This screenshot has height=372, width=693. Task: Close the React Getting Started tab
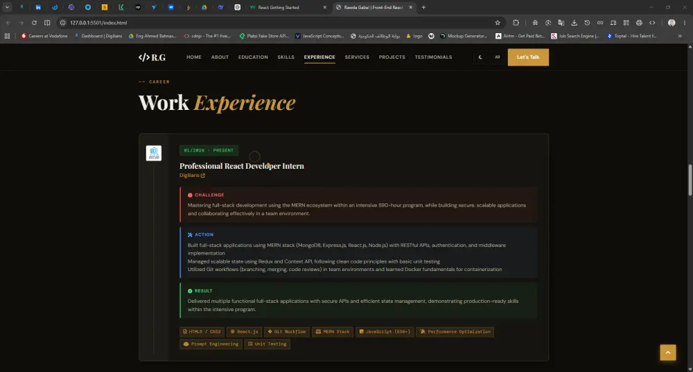click(x=325, y=8)
